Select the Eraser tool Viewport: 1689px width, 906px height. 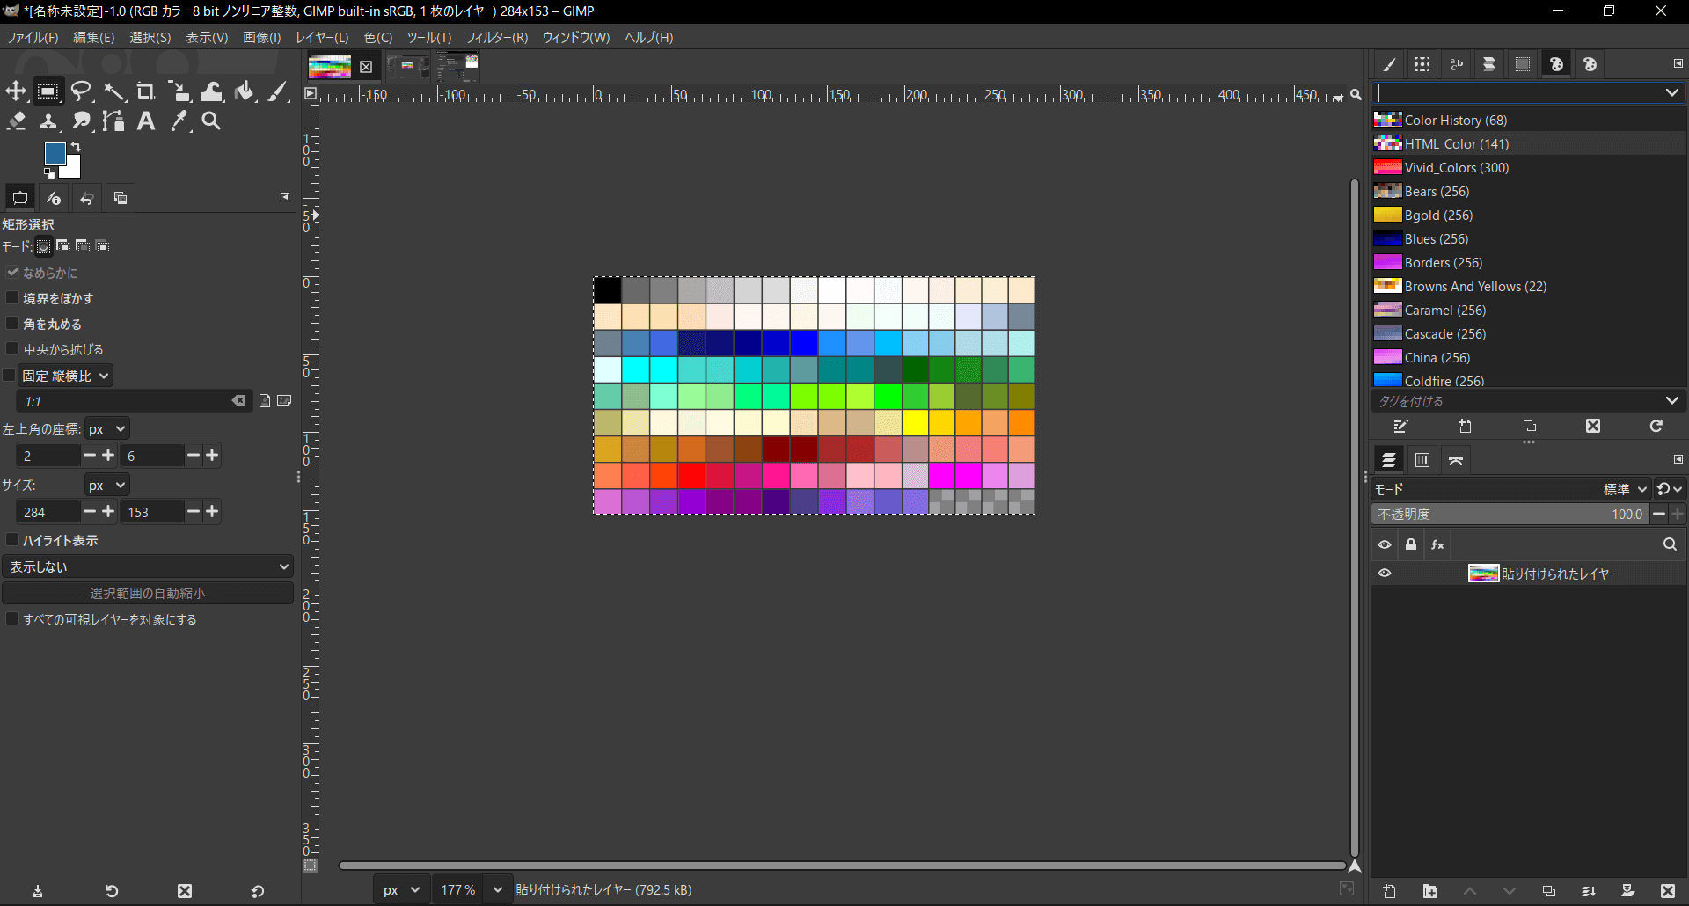pos(16,121)
